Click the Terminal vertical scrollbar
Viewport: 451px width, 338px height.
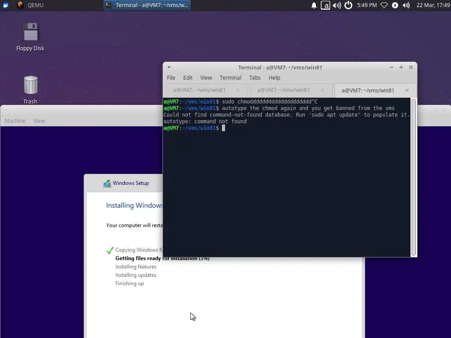click(x=414, y=177)
